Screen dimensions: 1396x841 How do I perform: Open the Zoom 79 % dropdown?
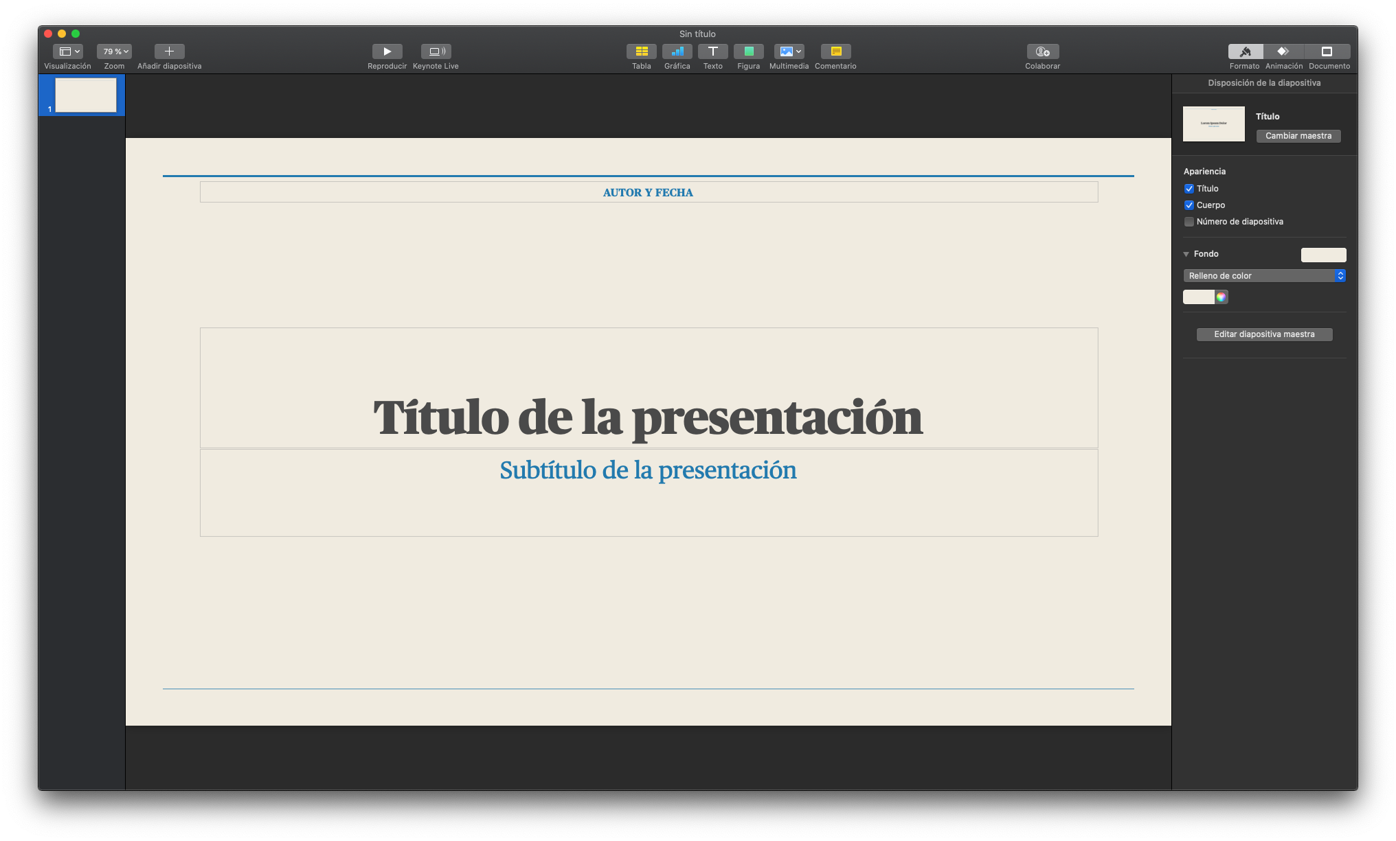coord(114,51)
